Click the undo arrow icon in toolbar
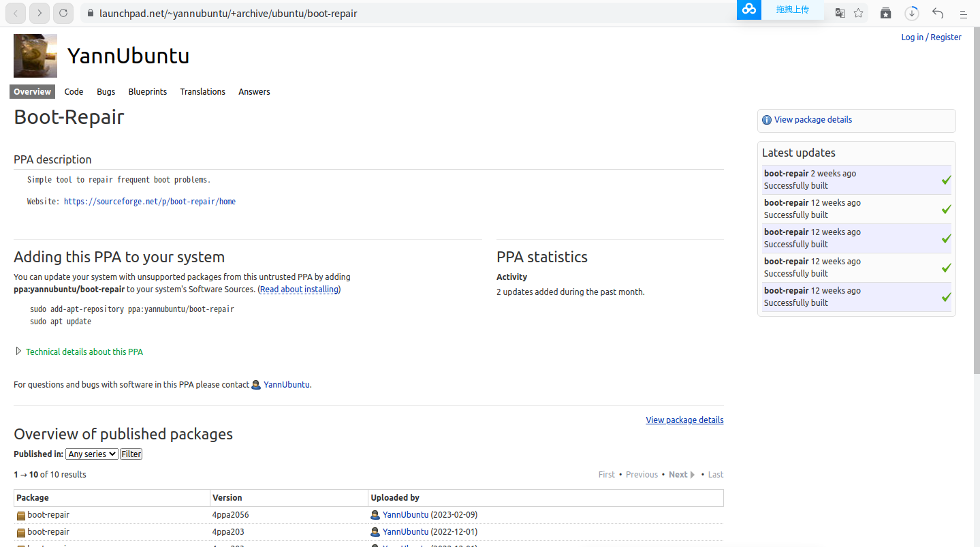Screen dimensions: 980x547 click(938, 13)
